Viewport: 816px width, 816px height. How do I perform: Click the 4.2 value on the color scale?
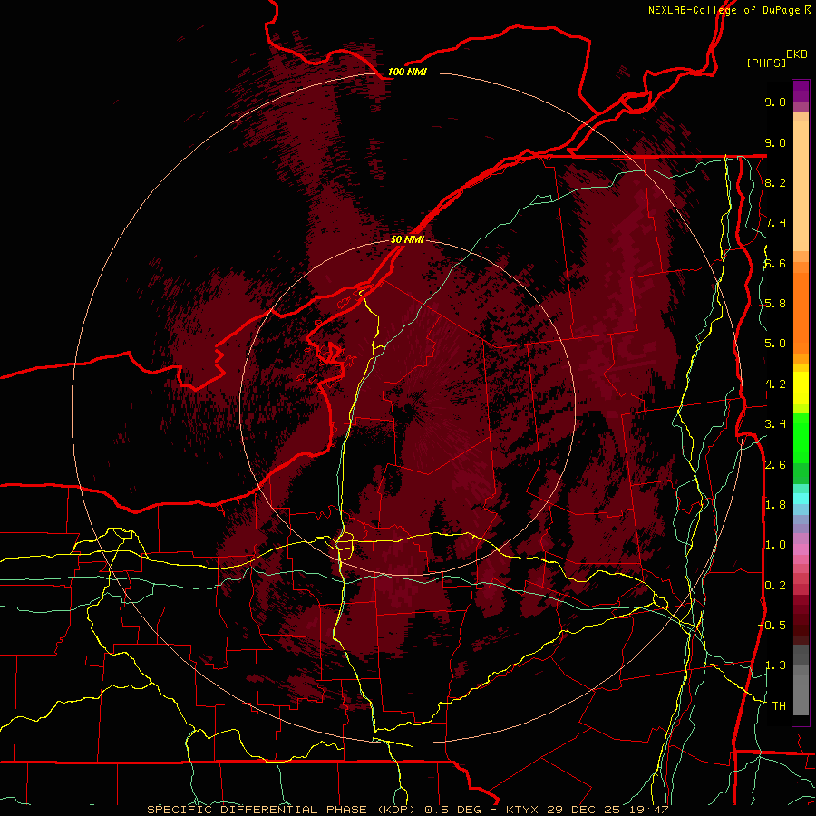[x=775, y=384]
